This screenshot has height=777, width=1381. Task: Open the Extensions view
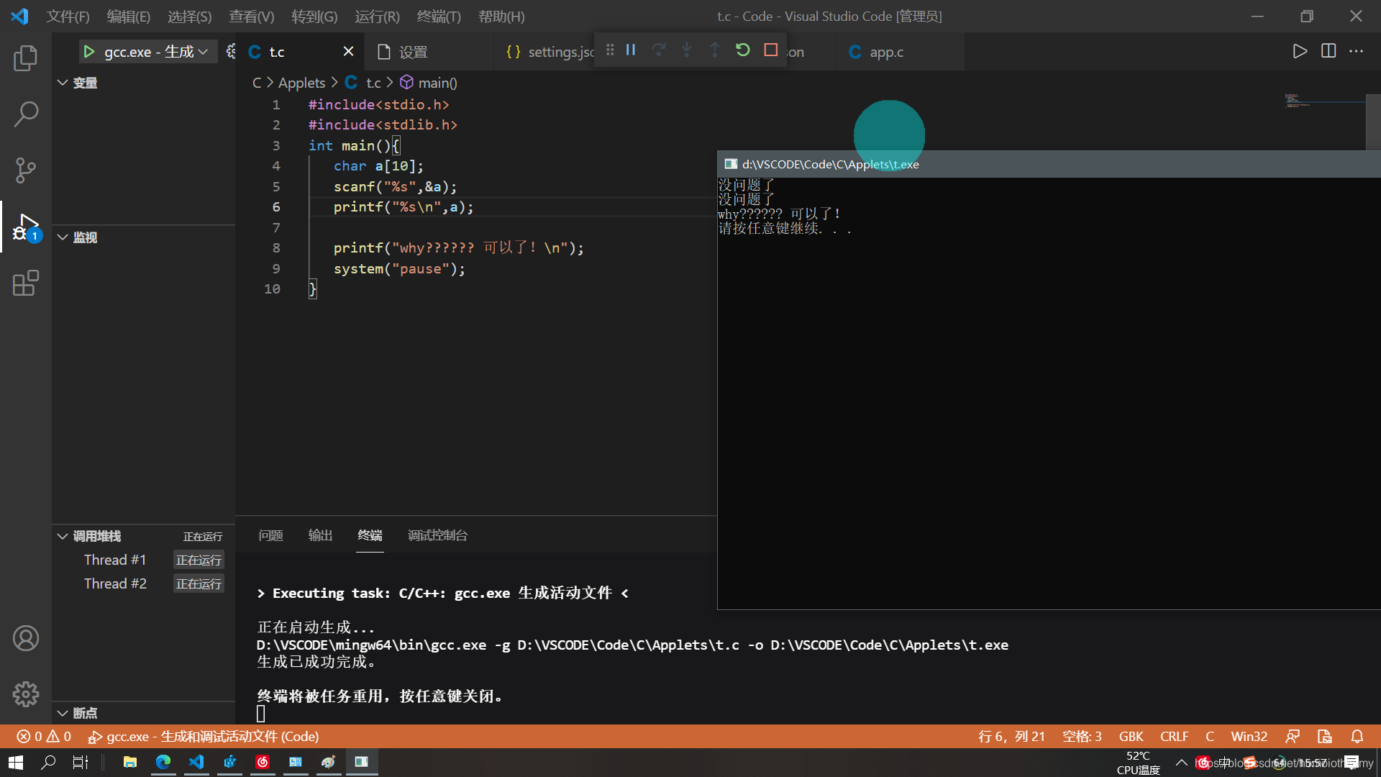[x=26, y=283]
